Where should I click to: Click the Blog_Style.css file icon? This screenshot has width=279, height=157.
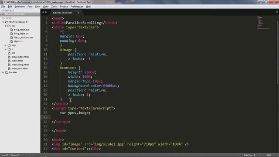(12, 34)
